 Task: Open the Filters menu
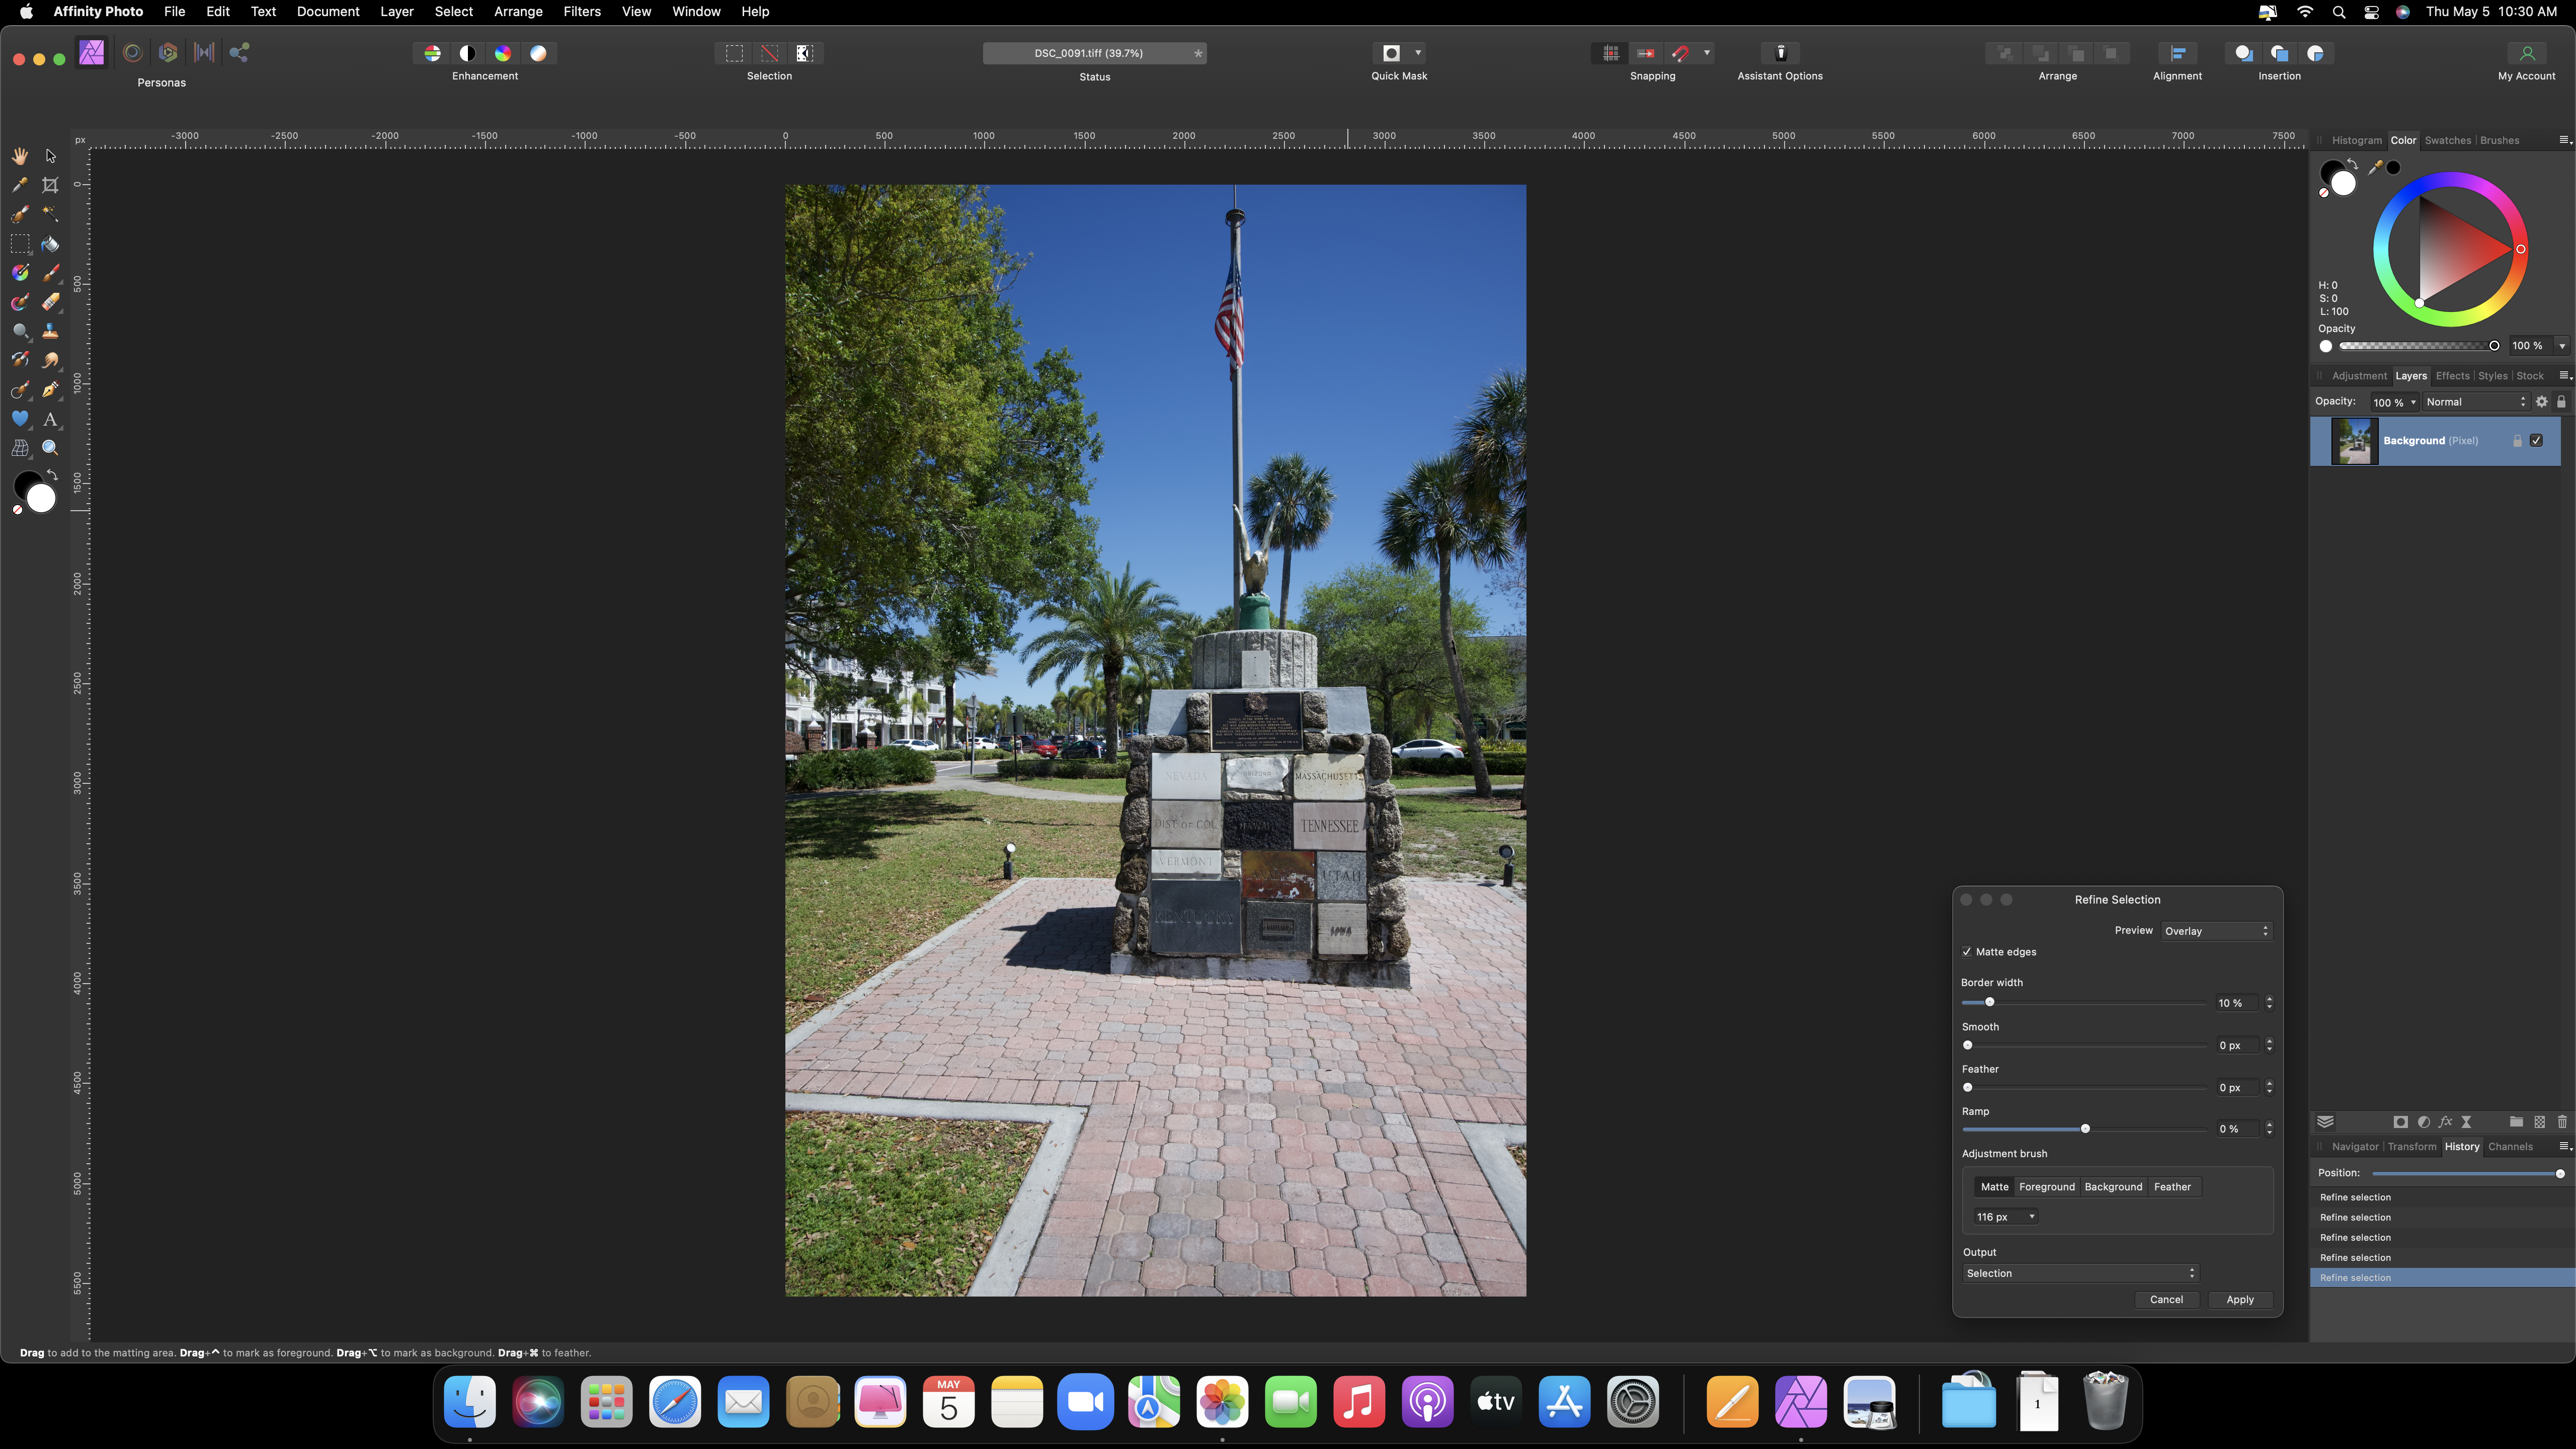(582, 12)
